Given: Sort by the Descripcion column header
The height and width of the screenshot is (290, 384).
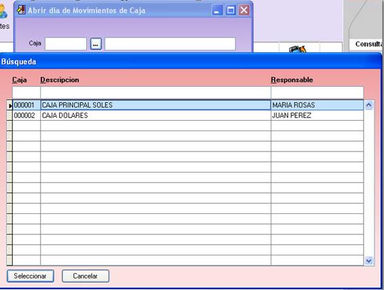Looking at the screenshot, I should pyautogui.click(x=60, y=80).
